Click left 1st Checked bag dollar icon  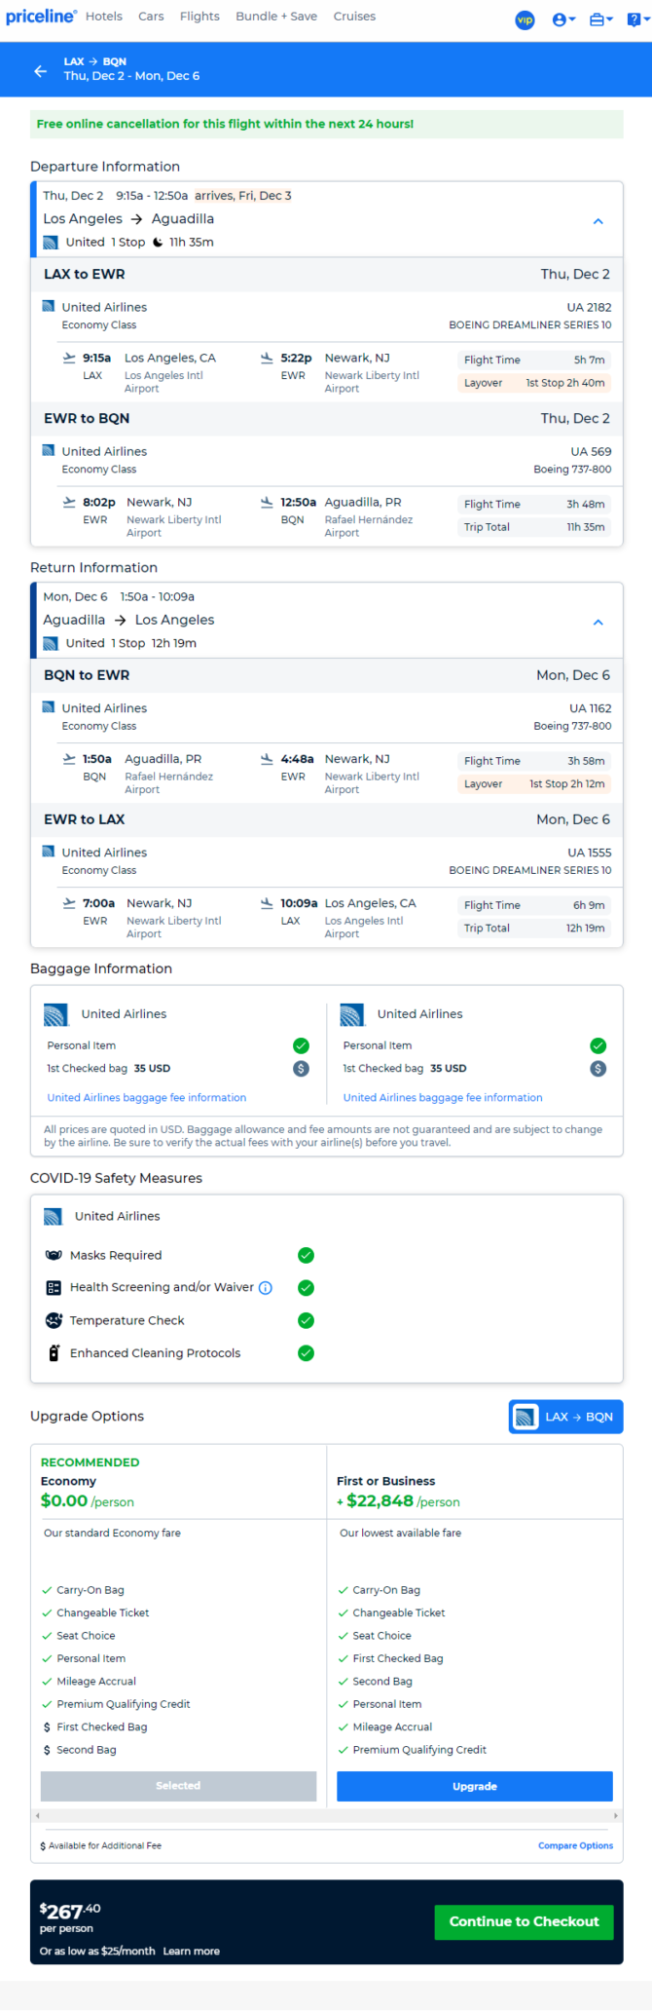(302, 1069)
